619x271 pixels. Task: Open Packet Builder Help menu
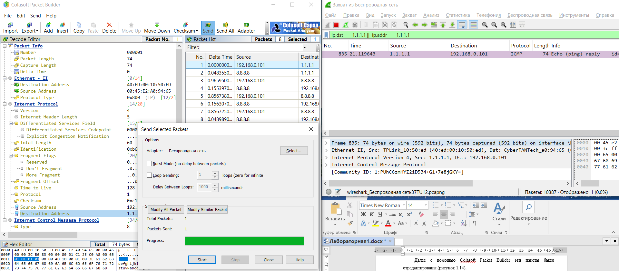tap(51, 16)
